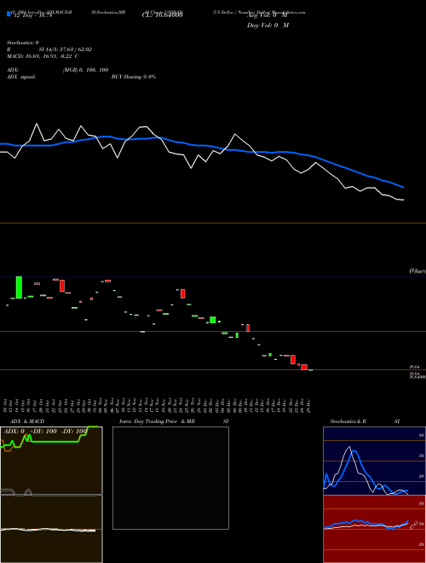Click the green +DY line in the ADX panel

coord(54,442)
